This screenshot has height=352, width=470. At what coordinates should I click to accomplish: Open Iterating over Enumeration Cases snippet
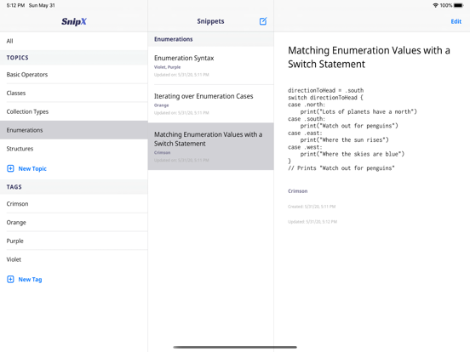(210, 104)
